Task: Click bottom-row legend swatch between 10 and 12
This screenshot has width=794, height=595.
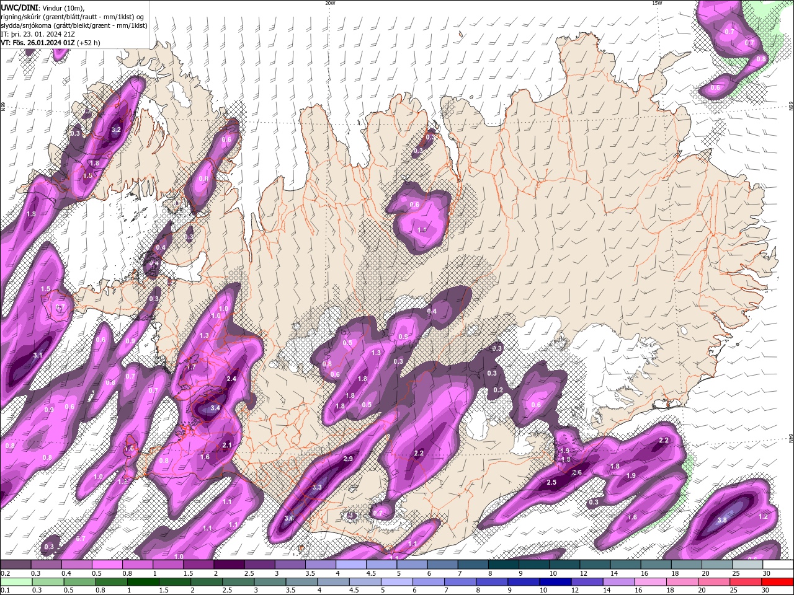Action: (555, 582)
